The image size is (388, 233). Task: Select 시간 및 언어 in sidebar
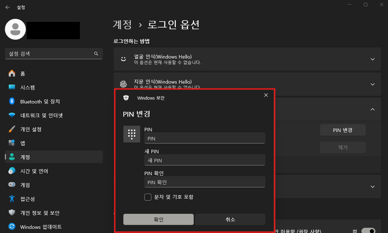54,171
